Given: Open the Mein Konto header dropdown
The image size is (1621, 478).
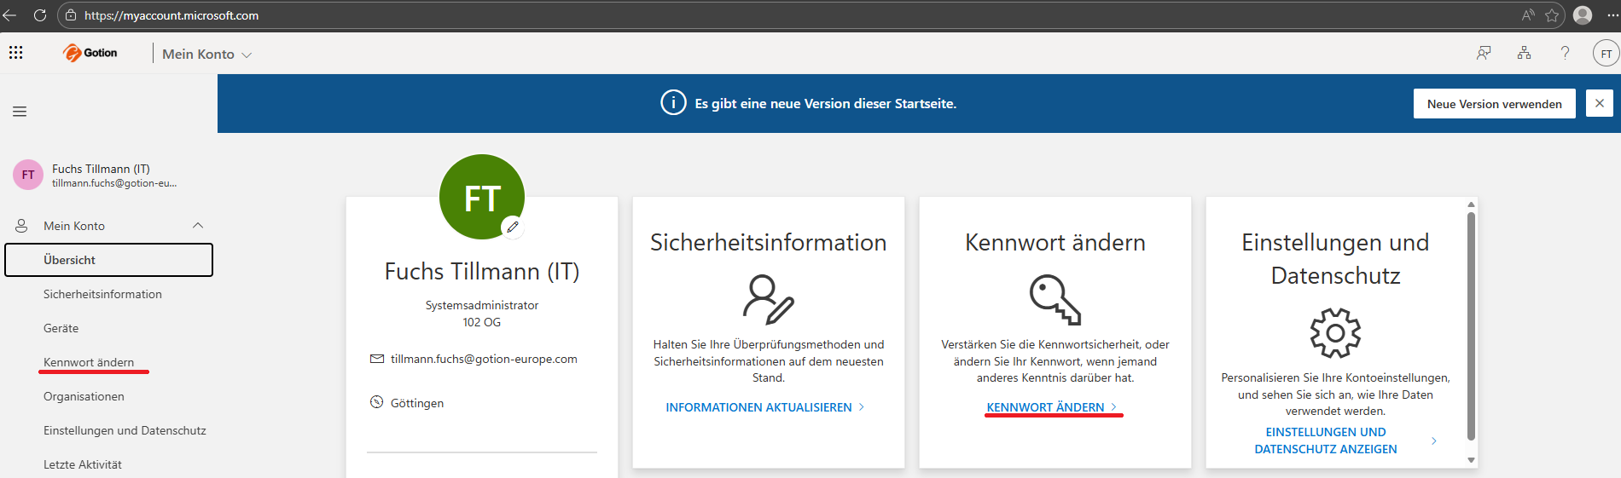Looking at the screenshot, I should 206,55.
